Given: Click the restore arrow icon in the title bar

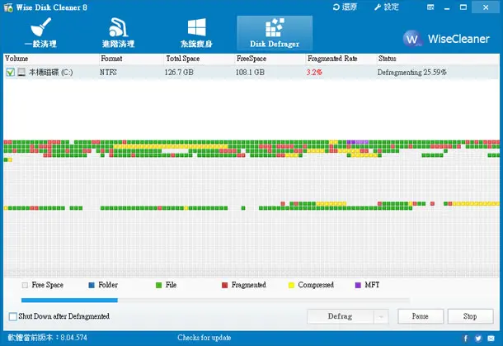Looking at the screenshot, I should point(336,7).
